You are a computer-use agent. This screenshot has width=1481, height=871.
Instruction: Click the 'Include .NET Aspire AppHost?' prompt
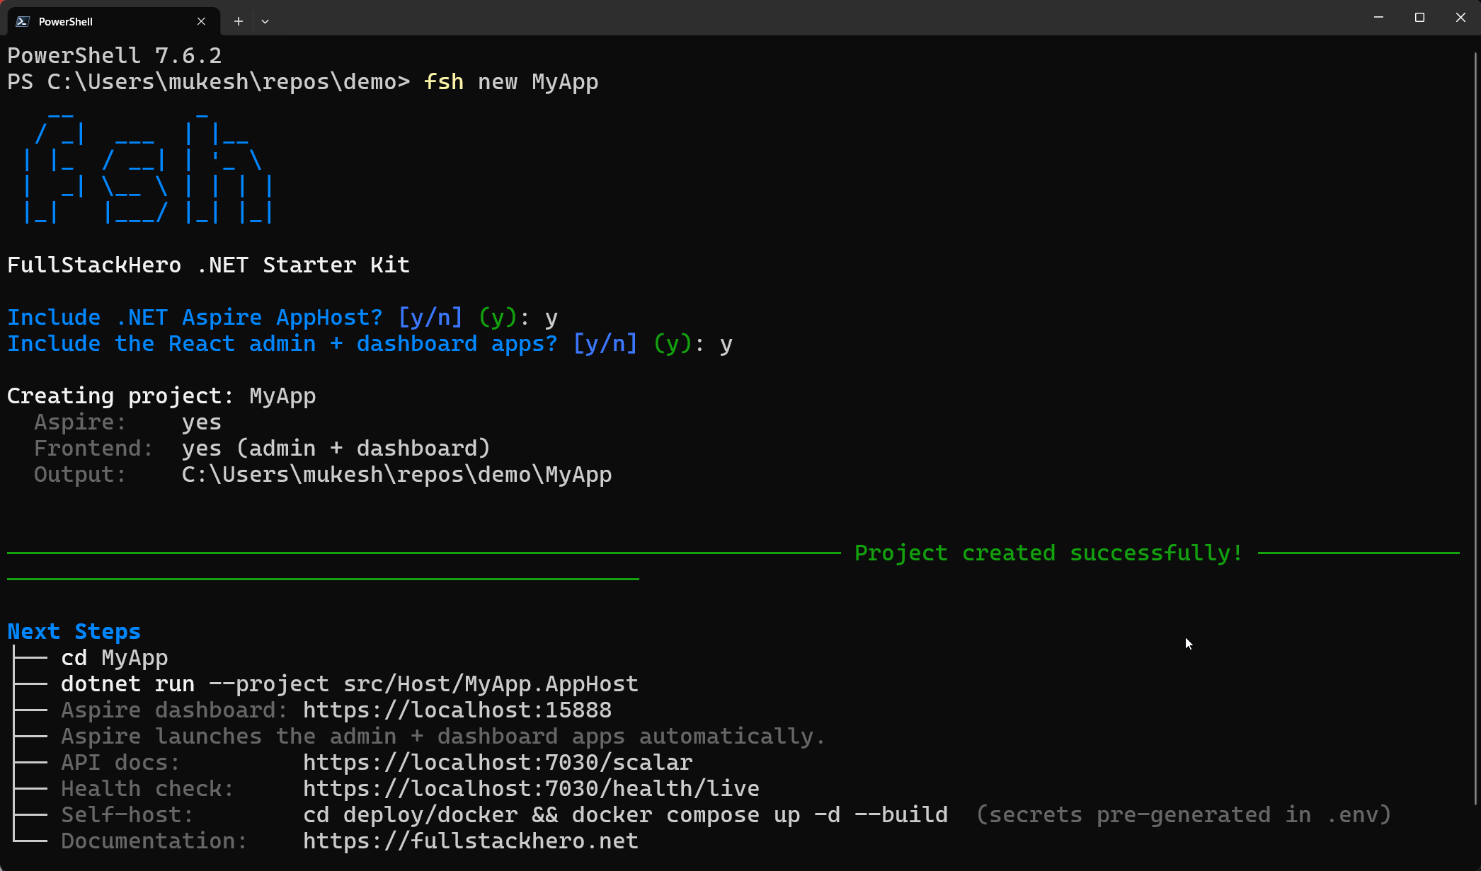[195, 318]
